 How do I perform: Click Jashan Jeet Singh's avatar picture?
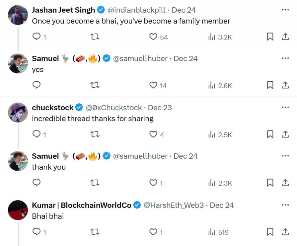click(18, 15)
